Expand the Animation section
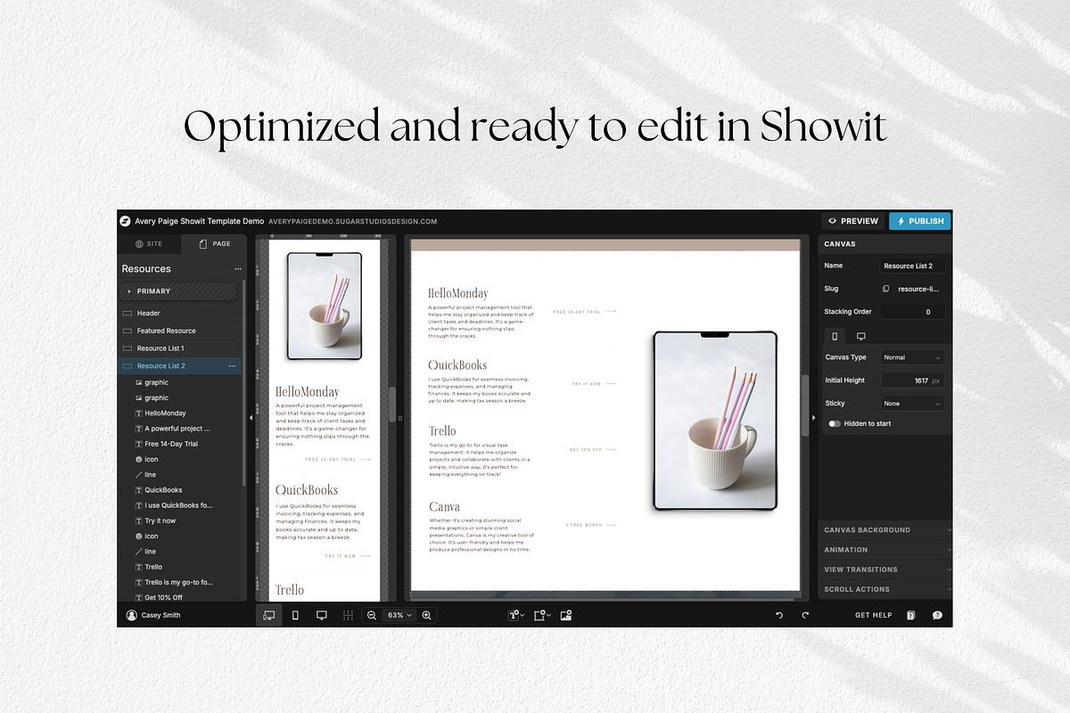Viewport: 1070px width, 713px height. pos(885,550)
